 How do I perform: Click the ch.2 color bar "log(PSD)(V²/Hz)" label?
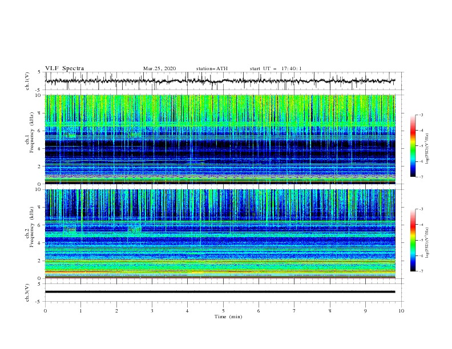[427, 242]
